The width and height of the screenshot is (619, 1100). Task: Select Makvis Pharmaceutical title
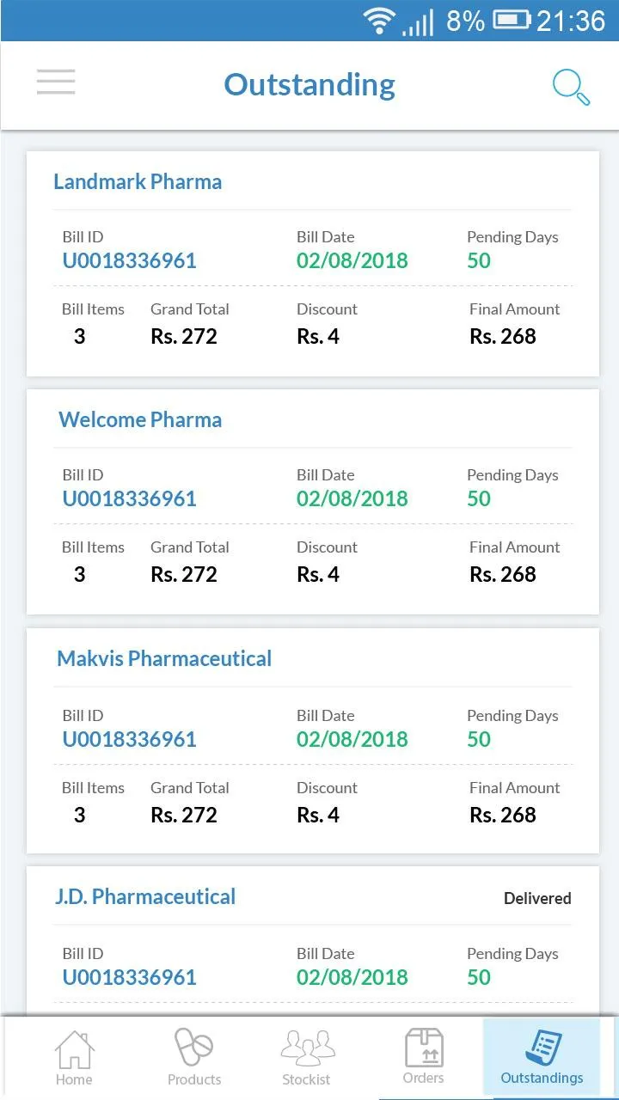point(164,659)
